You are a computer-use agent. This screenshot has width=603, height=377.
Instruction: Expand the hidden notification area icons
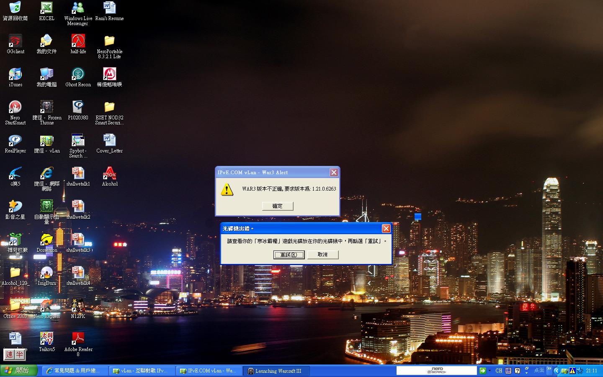557,370
